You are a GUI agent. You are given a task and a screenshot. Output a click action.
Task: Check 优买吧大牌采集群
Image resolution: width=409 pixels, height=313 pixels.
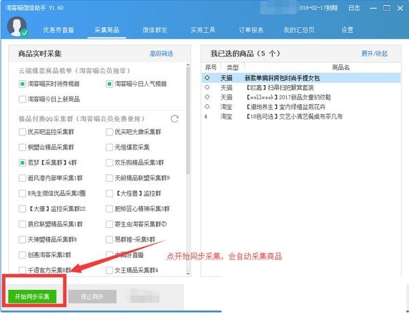pos(109,132)
